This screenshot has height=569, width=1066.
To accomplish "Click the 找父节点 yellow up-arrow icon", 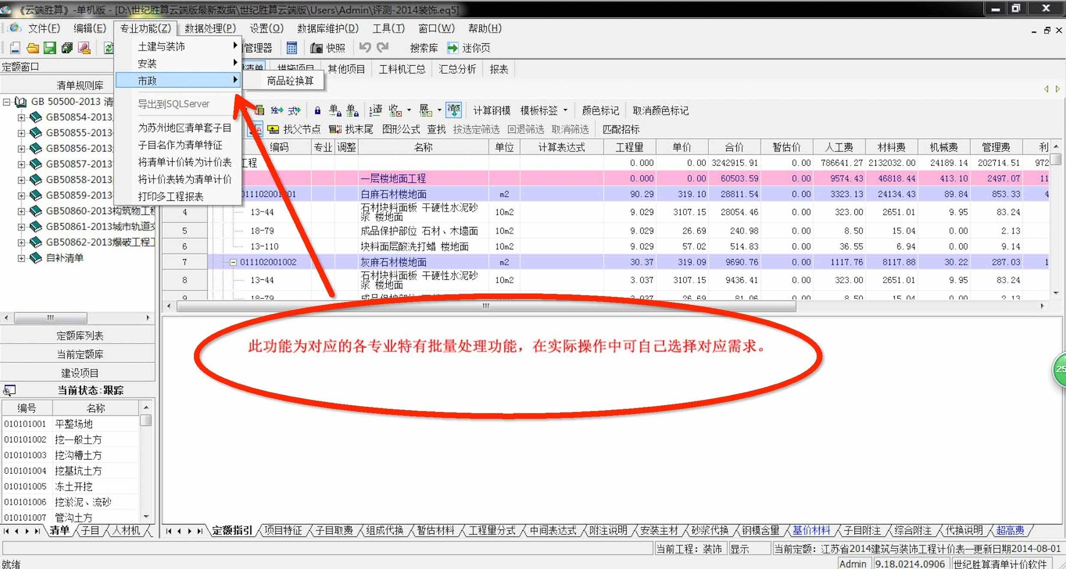I will pyautogui.click(x=273, y=129).
